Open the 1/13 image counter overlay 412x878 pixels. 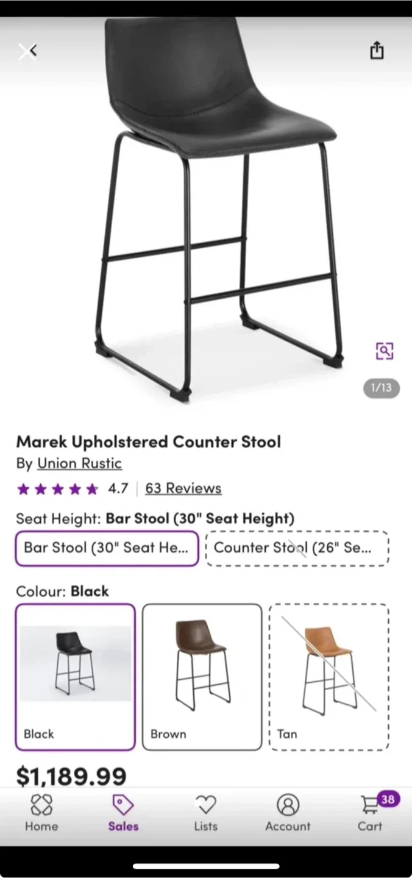pyautogui.click(x=381, y=388)
